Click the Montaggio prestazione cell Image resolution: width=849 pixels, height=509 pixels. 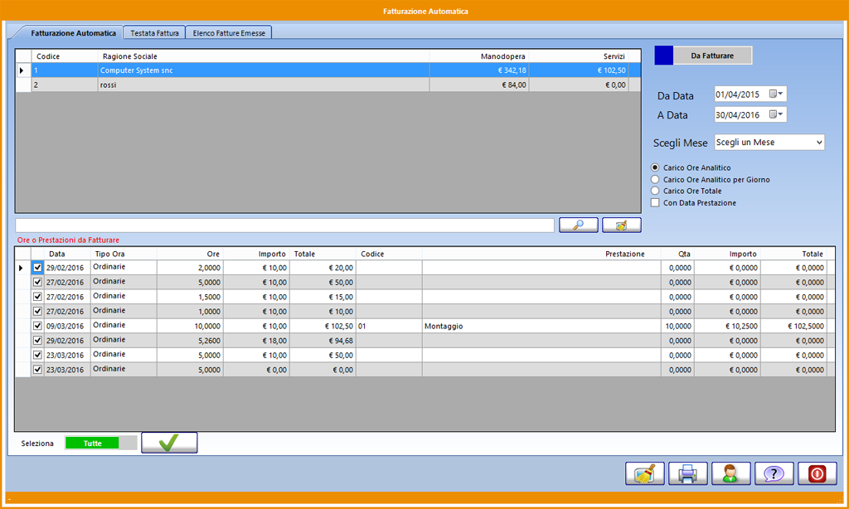[541, 326]
